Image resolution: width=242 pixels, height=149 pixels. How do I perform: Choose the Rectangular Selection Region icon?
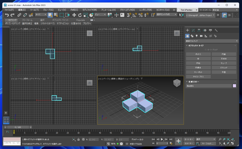tap(62, 15)
